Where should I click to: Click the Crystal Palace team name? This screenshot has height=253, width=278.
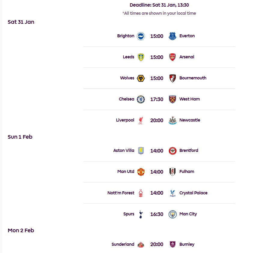(x=193, y=193)
